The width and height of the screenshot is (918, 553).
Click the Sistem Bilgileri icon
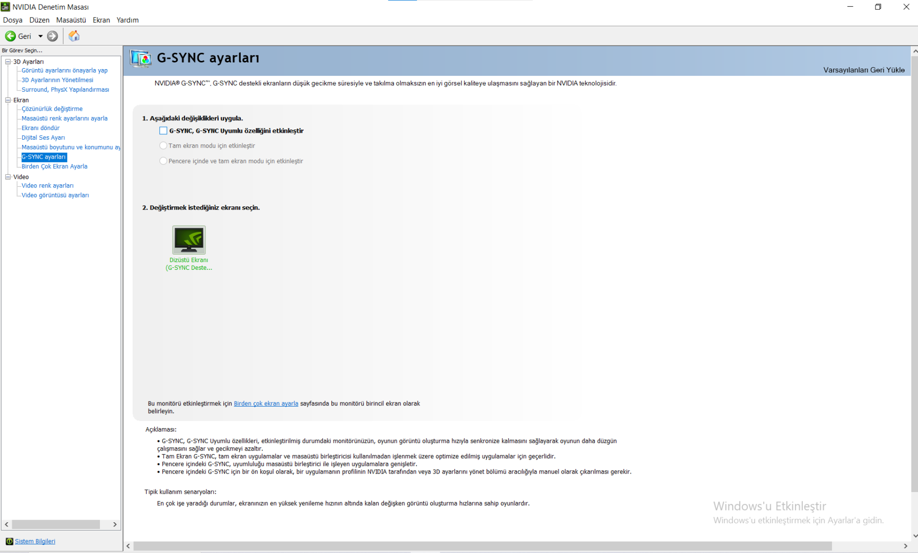9,541
